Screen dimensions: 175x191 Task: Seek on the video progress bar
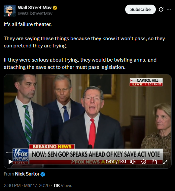coord(88,152)
